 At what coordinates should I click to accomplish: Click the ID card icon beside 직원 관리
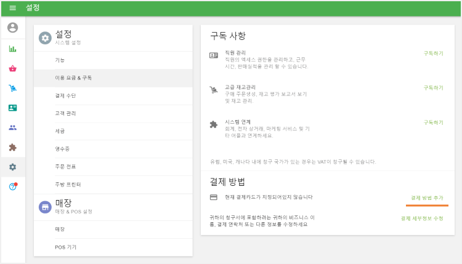[214, 55]
